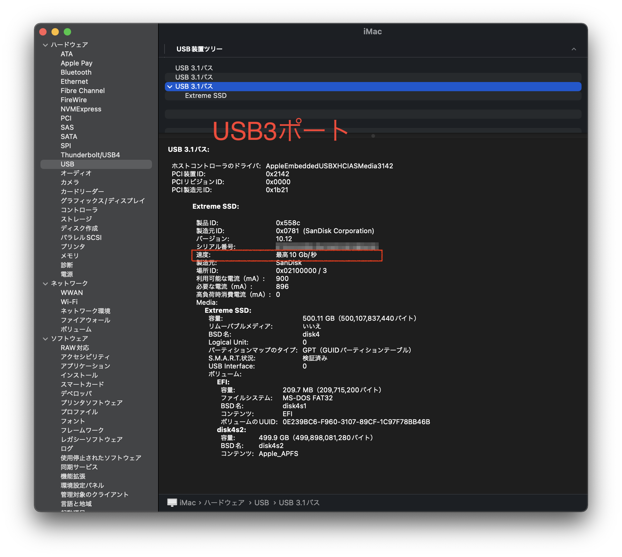Open Thunderbolt/USB4 in the sidebar
622x557 pixels.
90,155
